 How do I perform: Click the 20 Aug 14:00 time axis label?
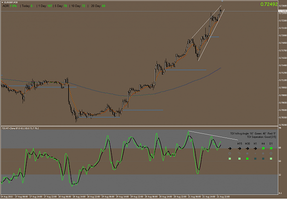(166, 197)
